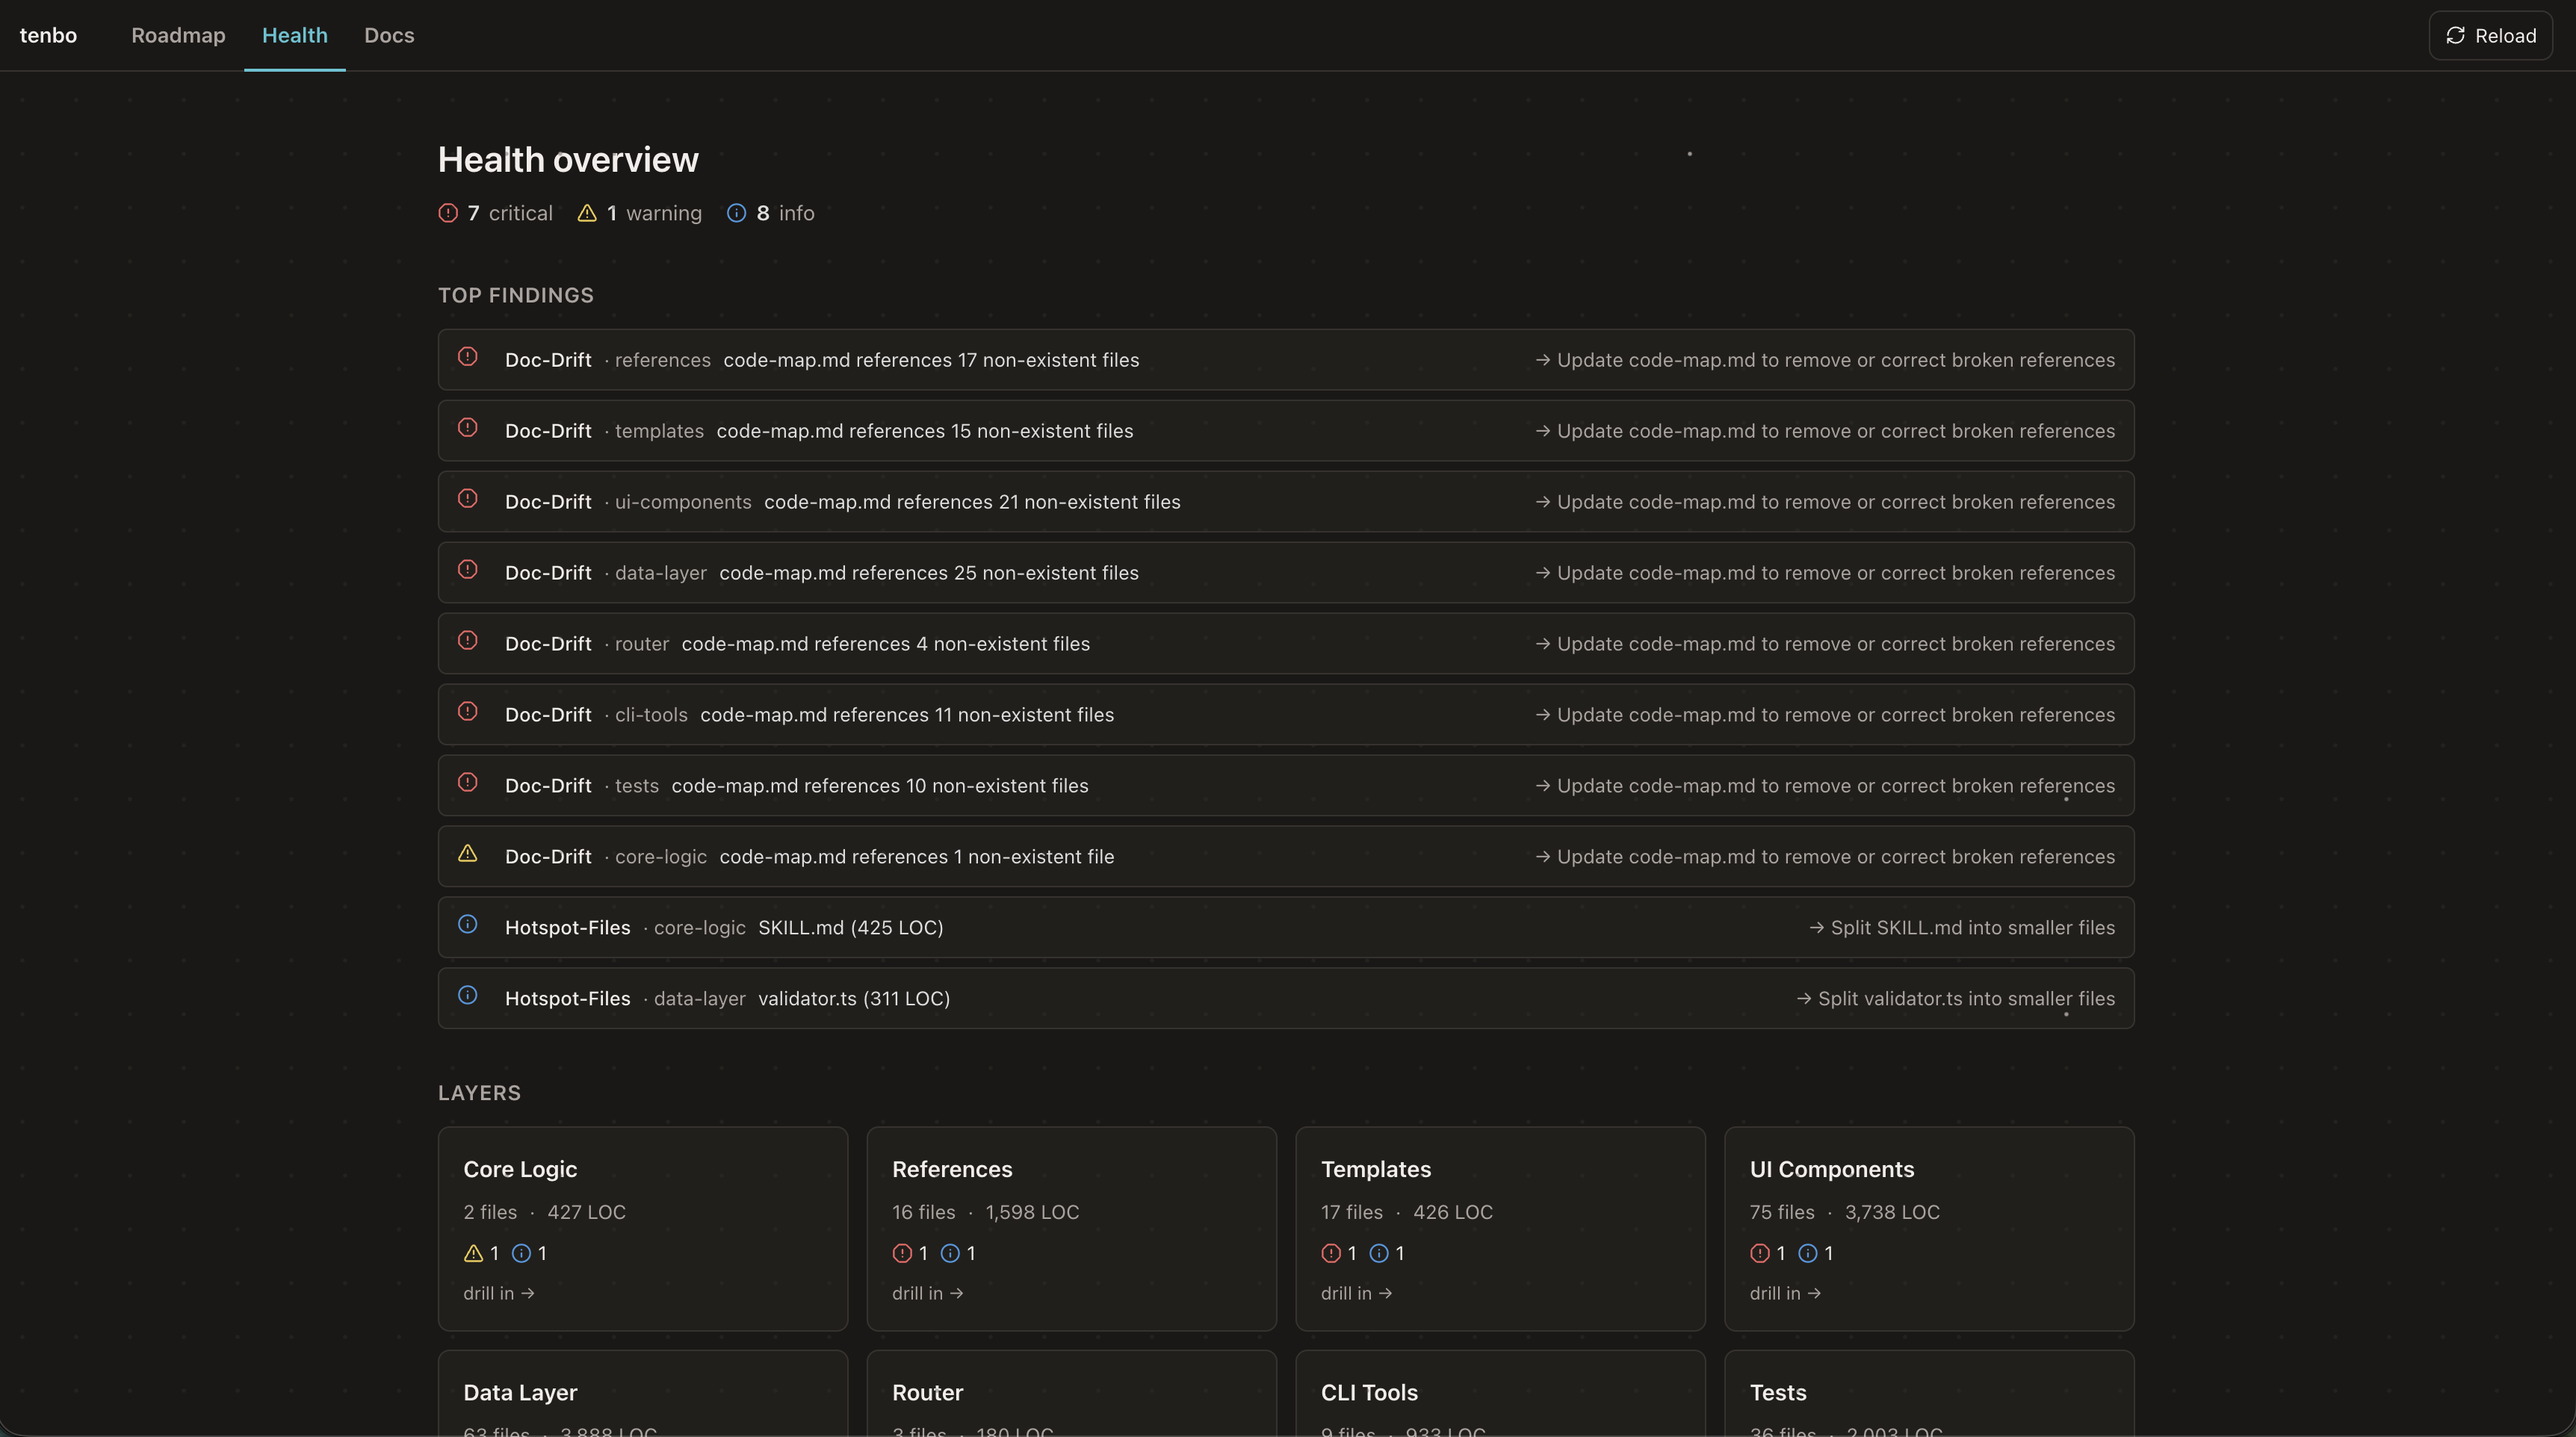Drill in to UI Components layer
The image size is (2576, 1437).
[1786, 1294]
